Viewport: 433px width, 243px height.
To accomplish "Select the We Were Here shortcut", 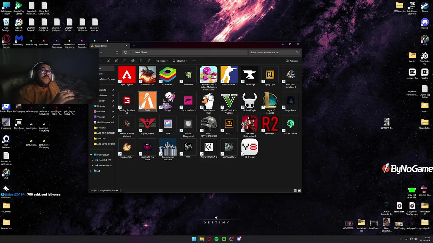I will pos(229,148).
